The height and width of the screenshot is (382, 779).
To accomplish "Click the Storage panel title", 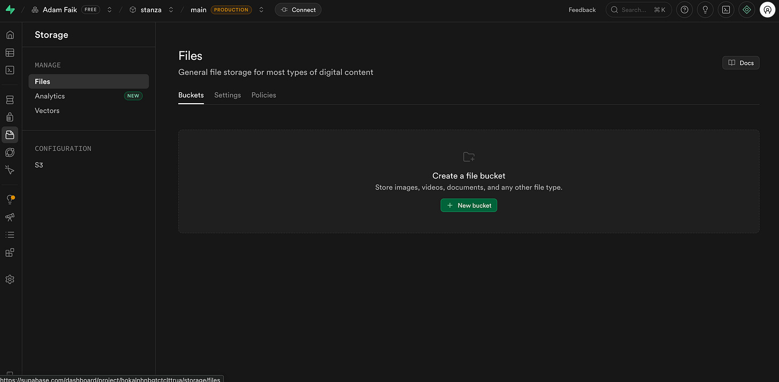I will [x=51, y=35].
